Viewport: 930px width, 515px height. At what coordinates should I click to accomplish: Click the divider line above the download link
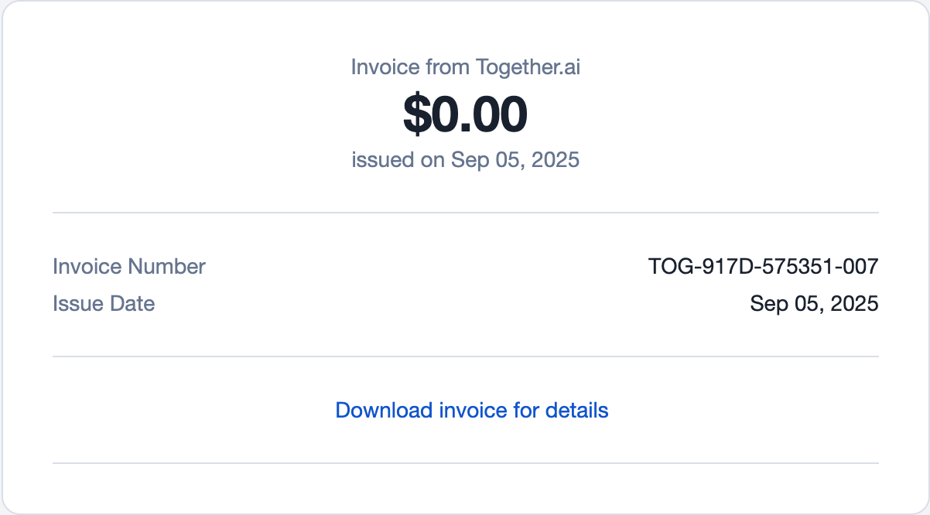[465, 356]
